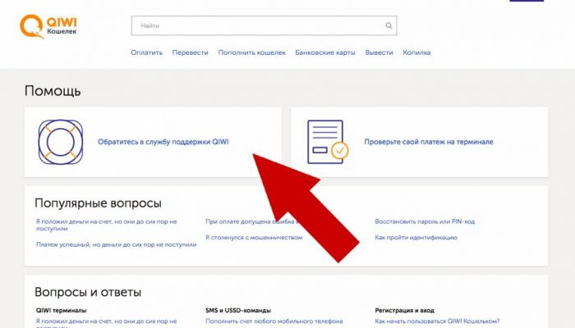Open Восстановить пароль или PIN-код link
This screenshot has height=328, width=575.
(425, 221)
